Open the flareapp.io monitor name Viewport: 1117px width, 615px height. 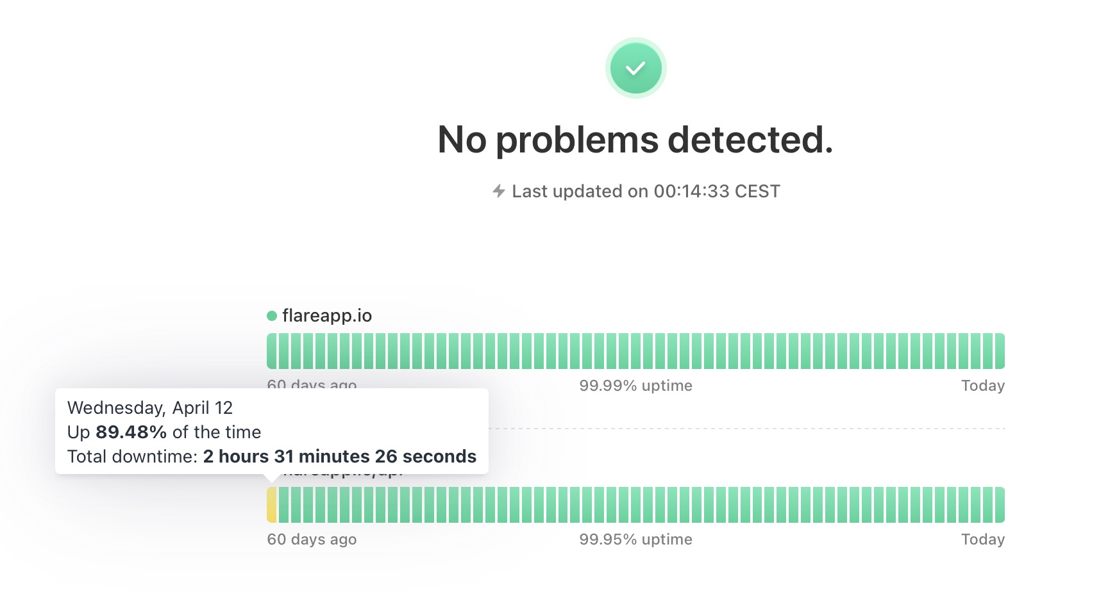point(327,315)
